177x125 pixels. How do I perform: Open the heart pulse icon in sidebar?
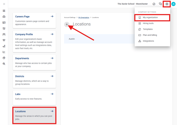click(x=4, y=40)
